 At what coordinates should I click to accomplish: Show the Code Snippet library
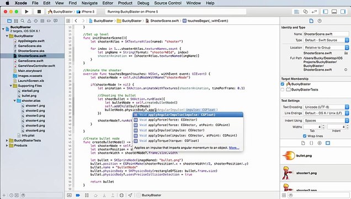[311, 143]
